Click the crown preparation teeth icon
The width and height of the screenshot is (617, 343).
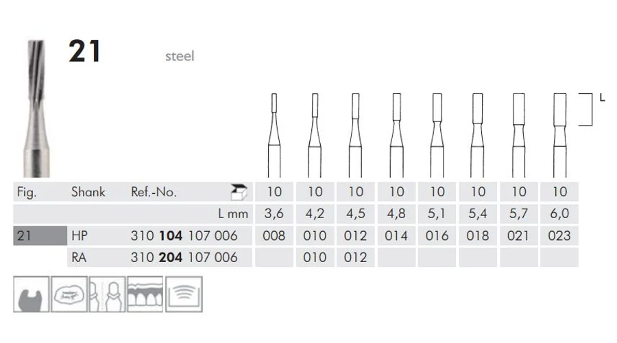point(107,294)
